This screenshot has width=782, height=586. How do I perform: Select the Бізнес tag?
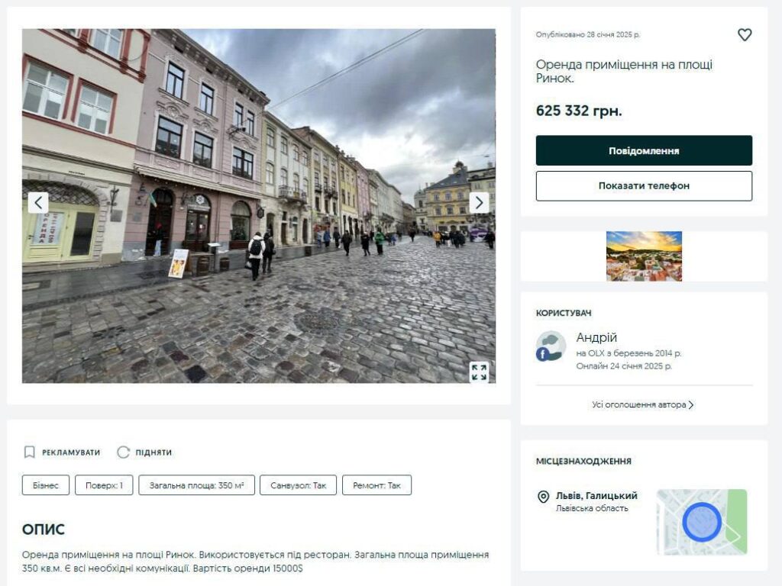(x=46, y=485)
